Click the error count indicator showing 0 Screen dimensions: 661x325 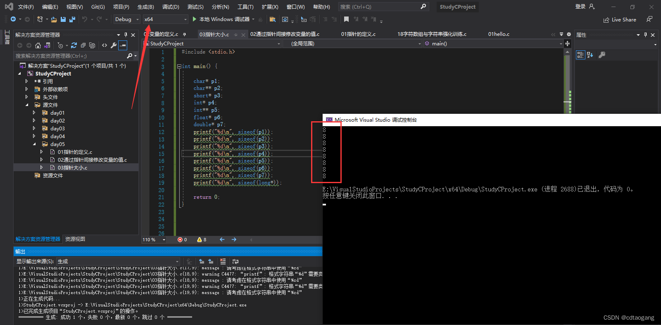182,240
